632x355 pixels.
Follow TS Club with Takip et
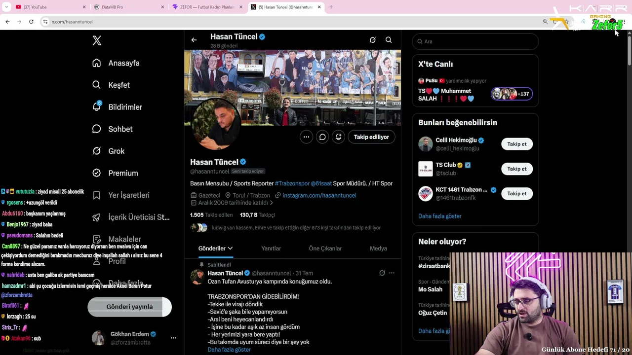pos(517,169)
